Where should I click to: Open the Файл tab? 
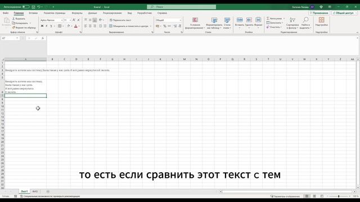(6, 13)
